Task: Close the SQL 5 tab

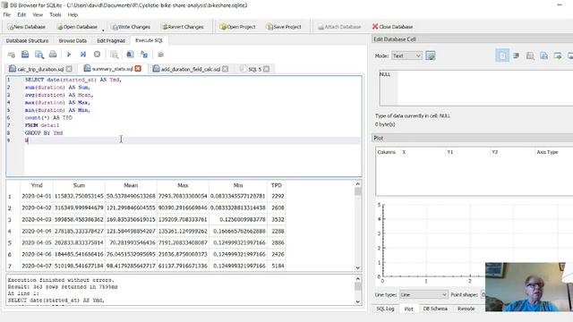Action: (267, 69)
